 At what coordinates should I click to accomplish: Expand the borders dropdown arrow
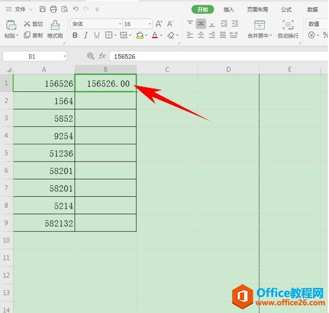(115, 35)
